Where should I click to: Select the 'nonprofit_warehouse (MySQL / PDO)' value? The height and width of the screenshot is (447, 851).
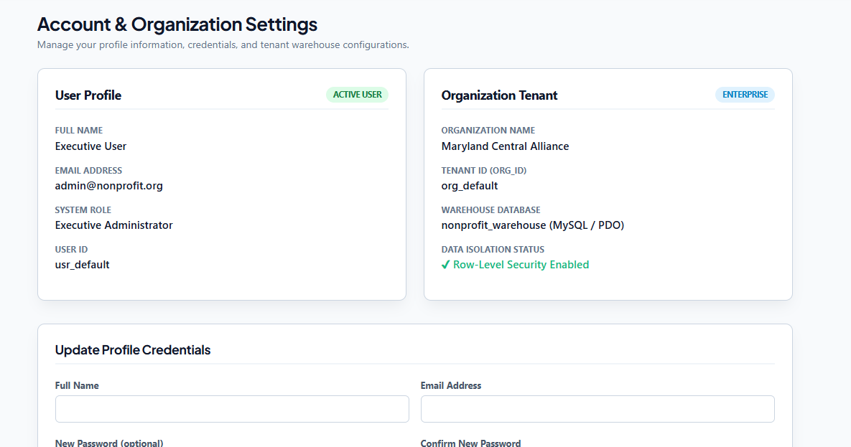pos(532,225)
